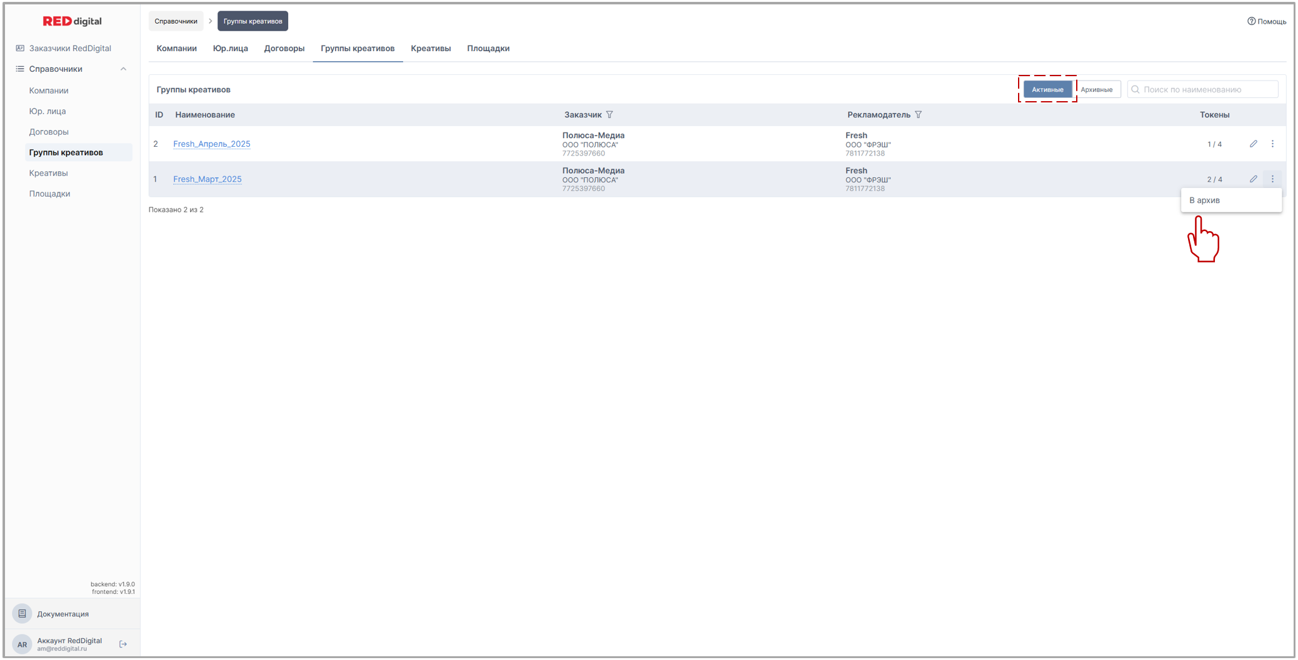
Task: Click the Группы креативов breadcrumb chip
Action: [253, 21]
